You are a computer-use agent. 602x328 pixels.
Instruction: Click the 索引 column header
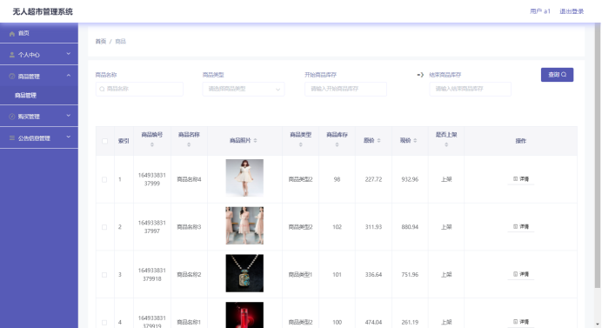124,141
